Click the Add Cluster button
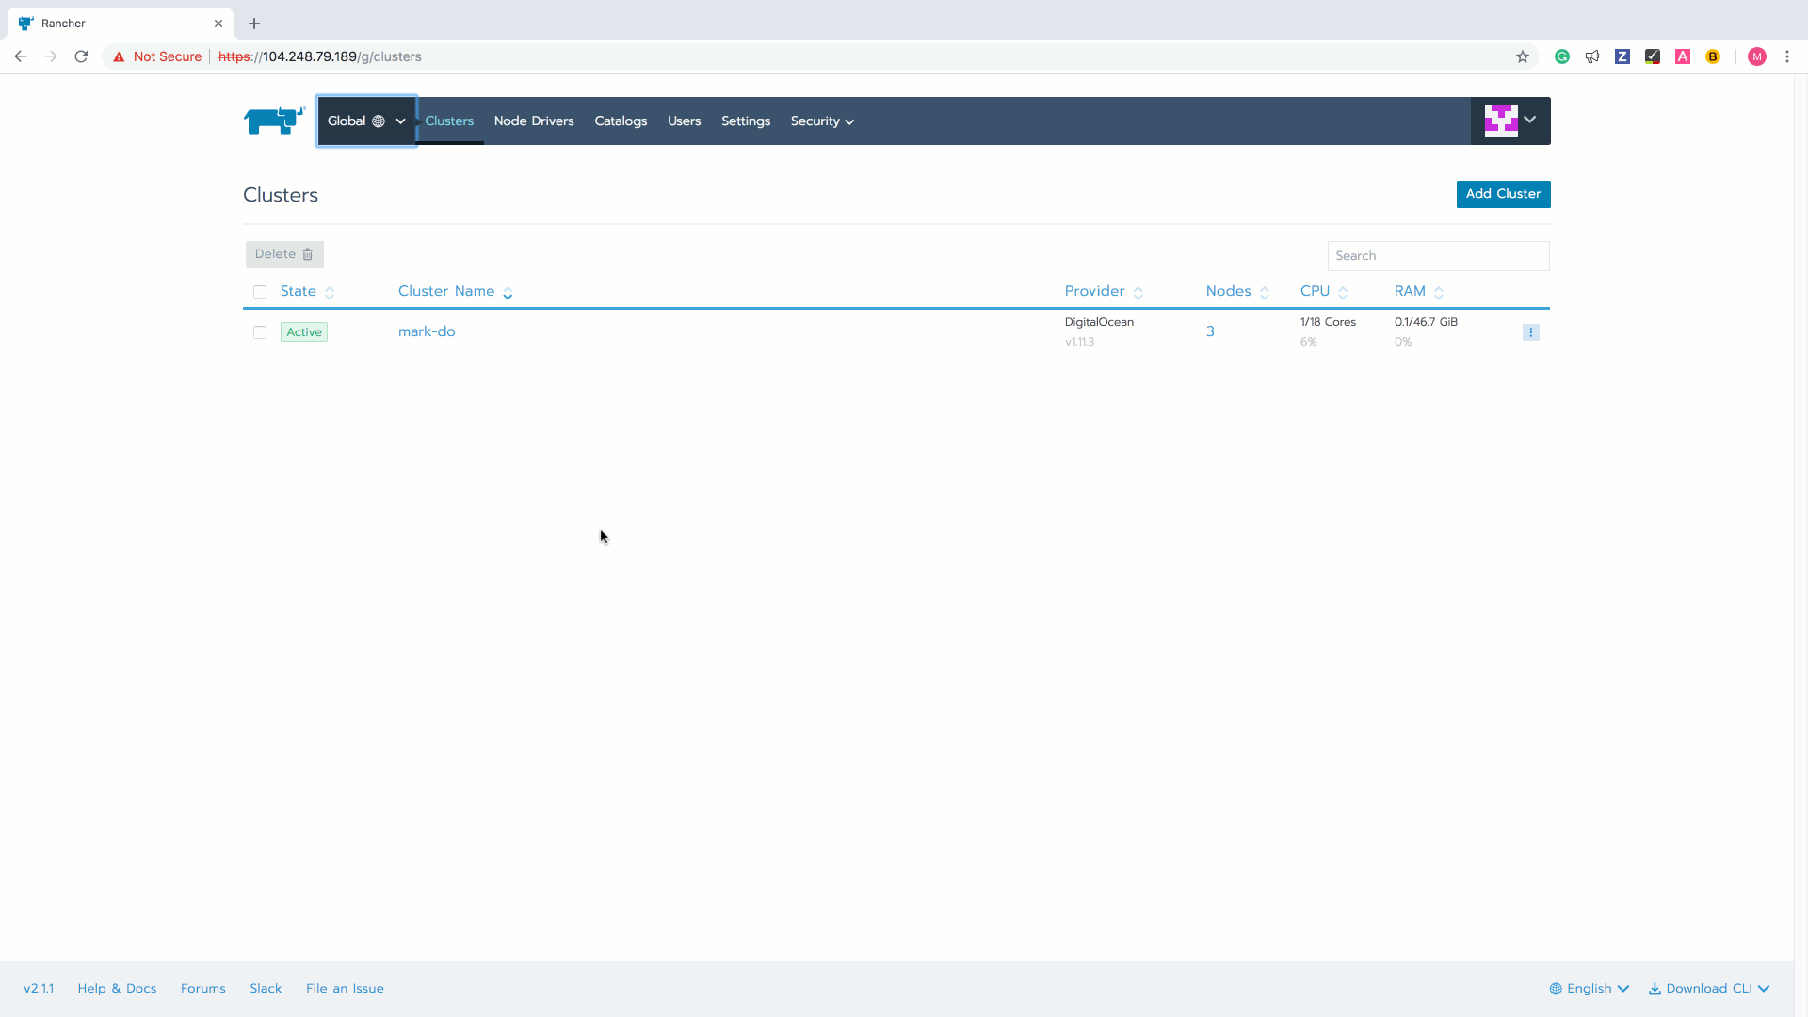Screen dimensions: 1808x1017 (1503, 194)
